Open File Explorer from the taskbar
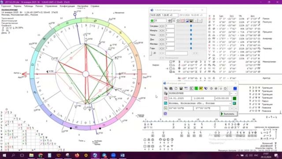The width and height of the screenshot is (282, 159). point(31,155)
